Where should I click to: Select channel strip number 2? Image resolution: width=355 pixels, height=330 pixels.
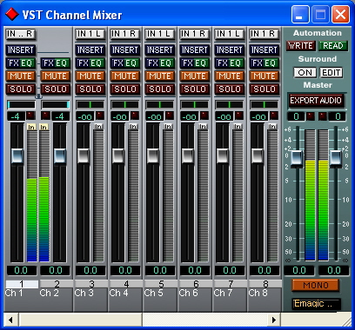tap(57, 284)
